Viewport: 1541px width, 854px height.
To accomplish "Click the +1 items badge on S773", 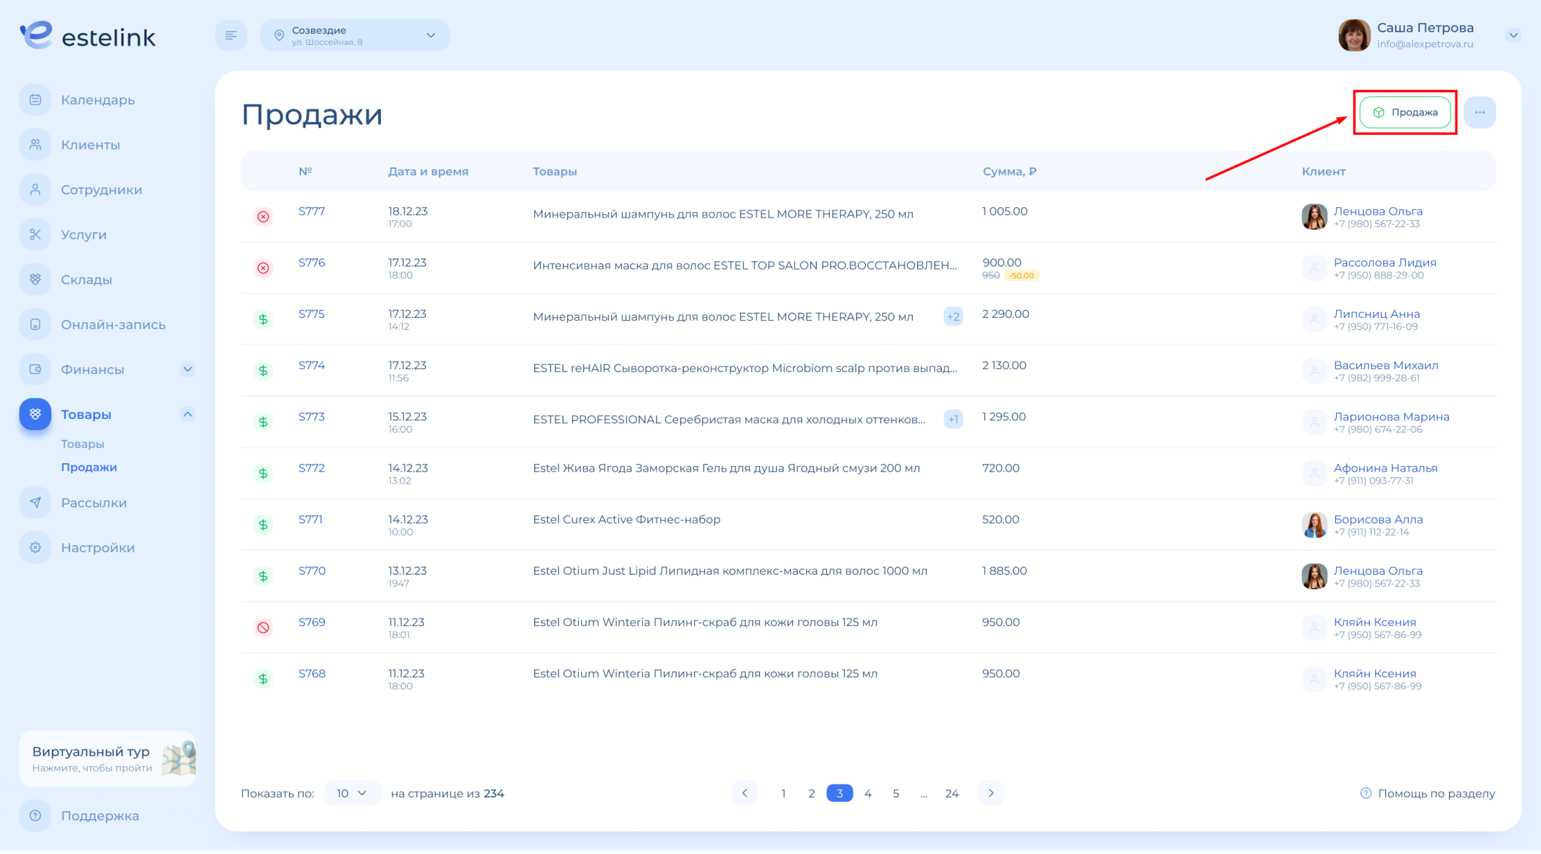I will click(x=953, y=419).
